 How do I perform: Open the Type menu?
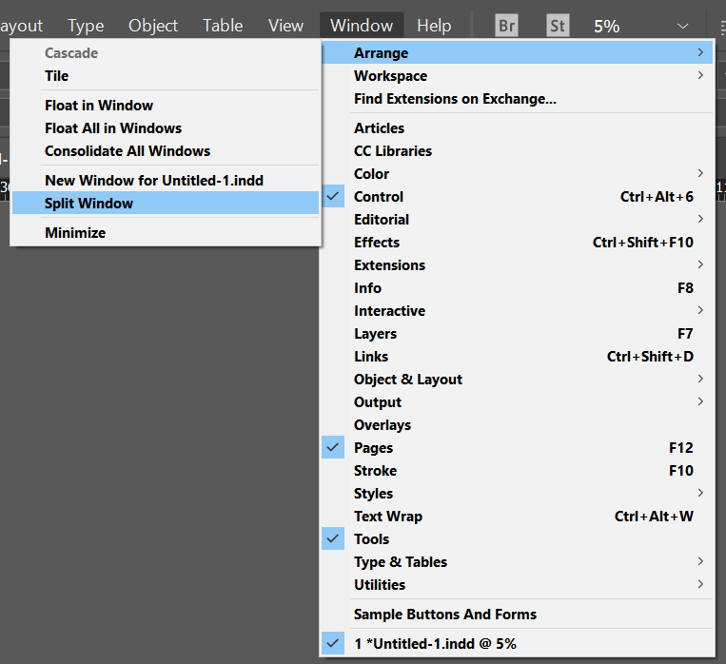(86, 26)
